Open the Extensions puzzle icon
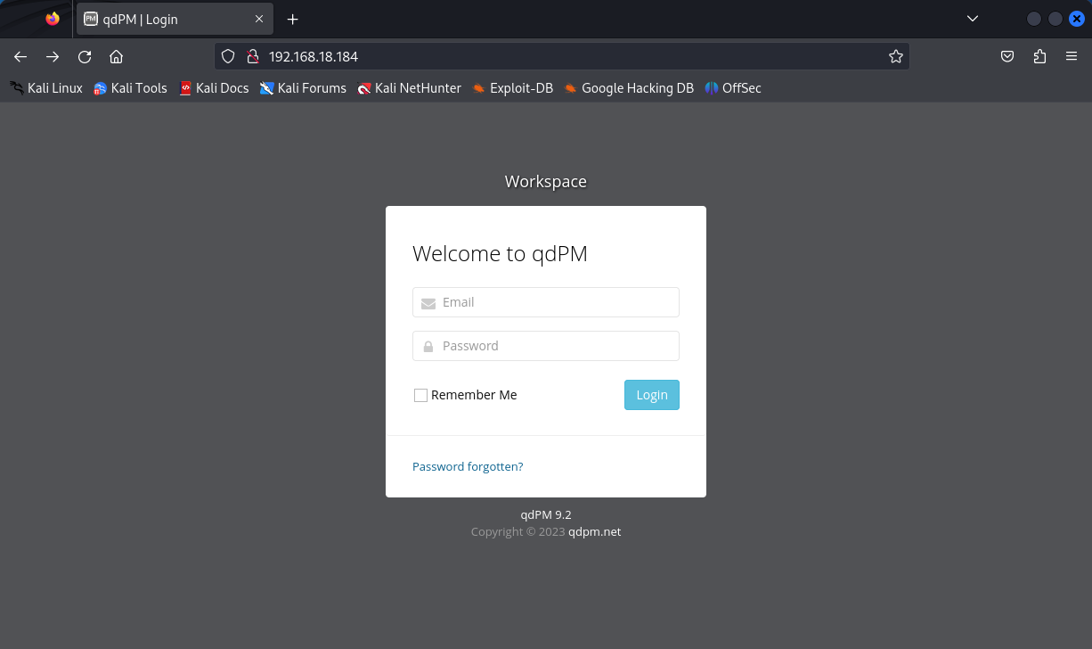The image size is (1092, 649). point(1039,56)
